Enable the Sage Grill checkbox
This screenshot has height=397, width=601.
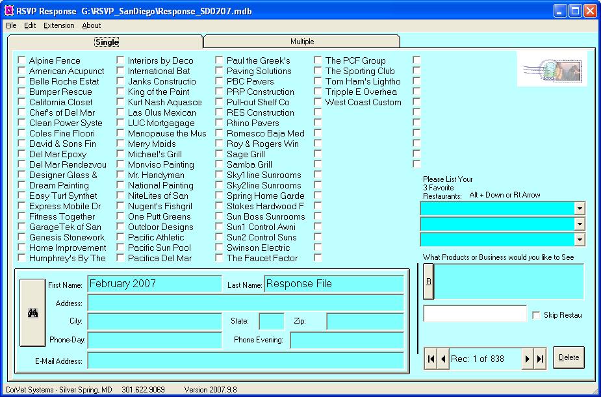click(x=220, y=155)
